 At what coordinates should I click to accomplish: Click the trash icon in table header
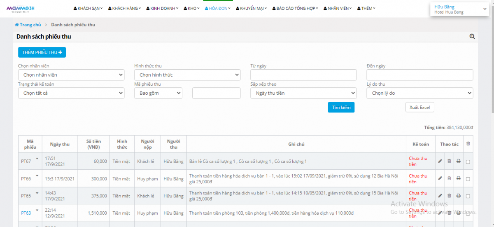[x=468, y=144]
